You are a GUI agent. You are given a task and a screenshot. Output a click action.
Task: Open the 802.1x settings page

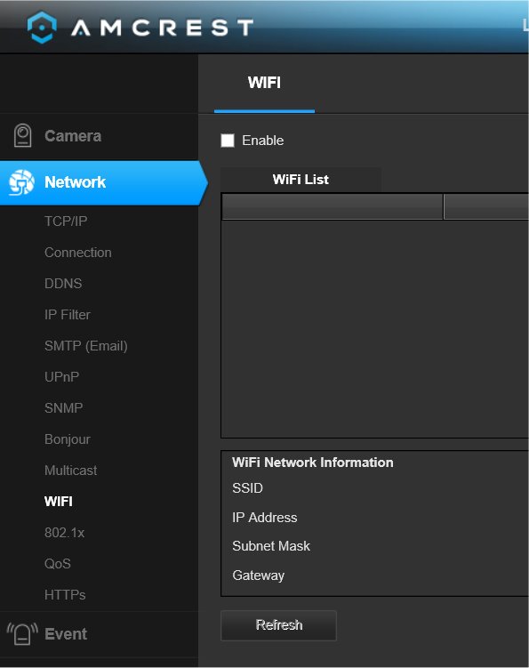(64, 533)
